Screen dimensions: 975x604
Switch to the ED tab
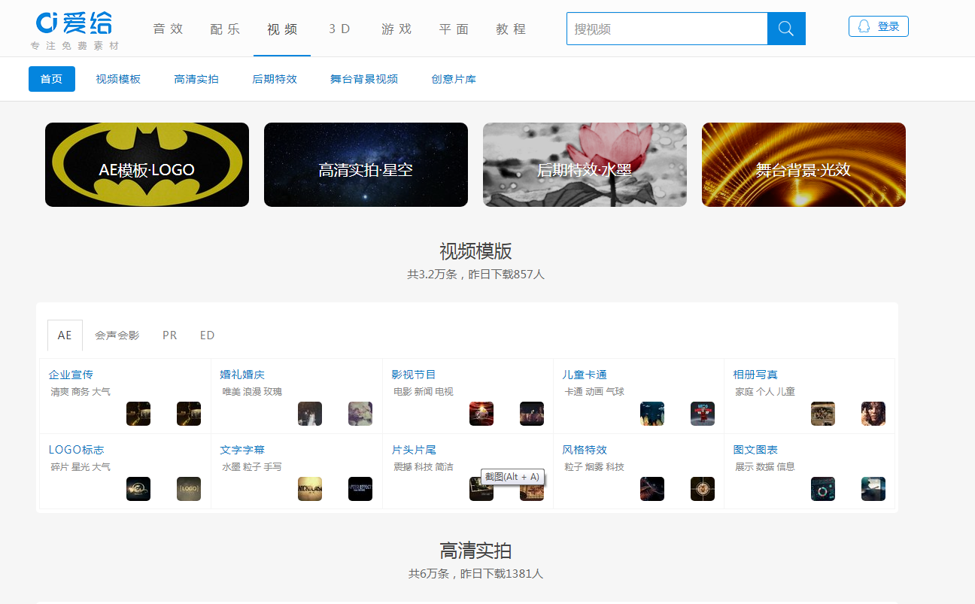(x=208, y=335)
